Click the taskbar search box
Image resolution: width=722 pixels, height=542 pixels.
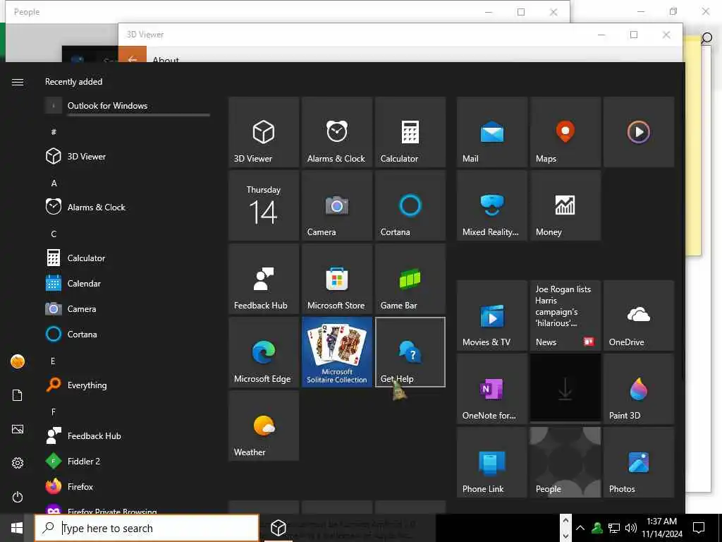147,528
